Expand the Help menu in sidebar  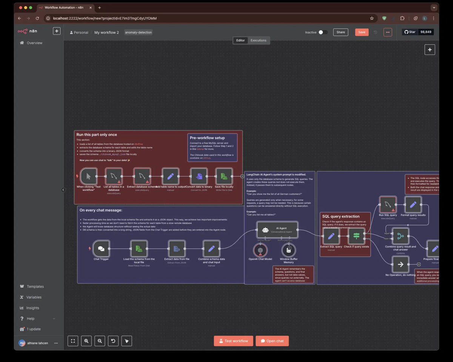pos(38,319)
